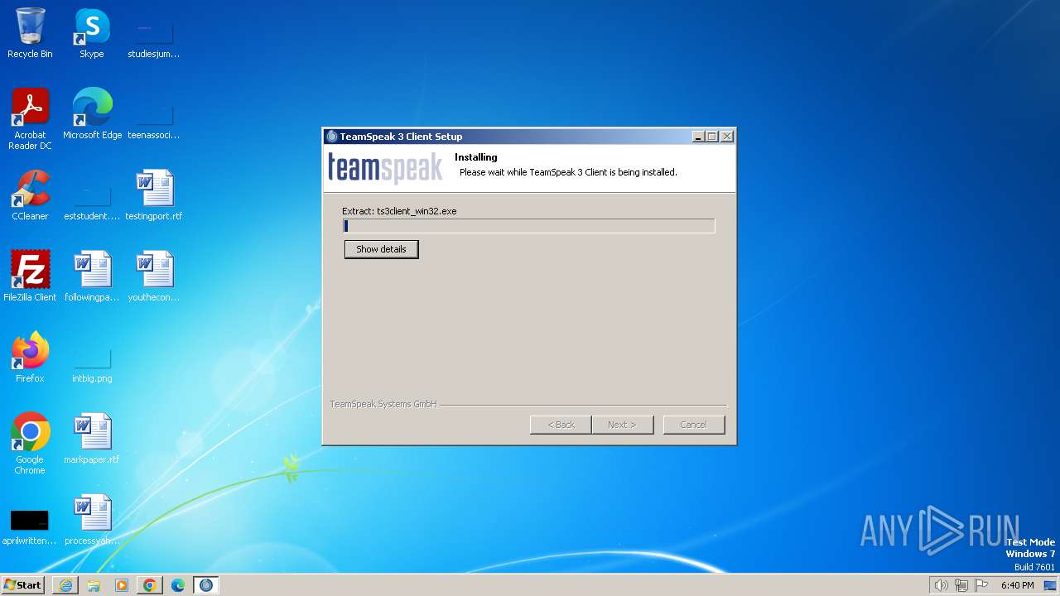The image size is (1060, 596).
Task: Select the processyah... document icon
Action: pos(92,520)
